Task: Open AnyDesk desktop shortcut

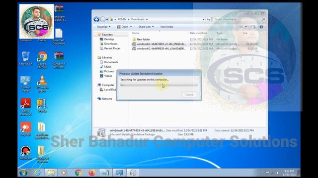Action: tap(25, 129)
